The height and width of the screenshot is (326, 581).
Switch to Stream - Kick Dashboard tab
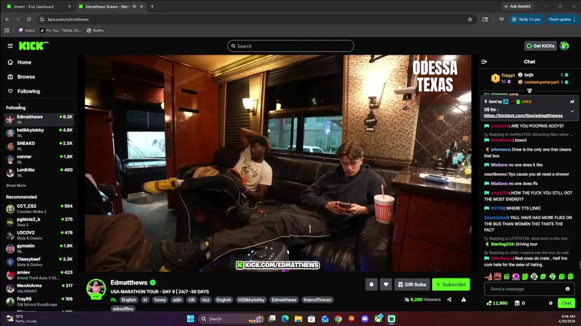click(x=39, y=6)
